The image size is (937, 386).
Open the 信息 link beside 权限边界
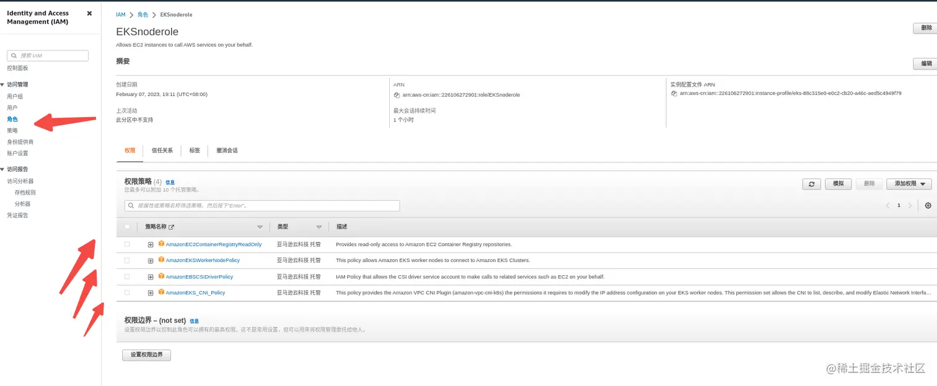[x=194, y=321]
